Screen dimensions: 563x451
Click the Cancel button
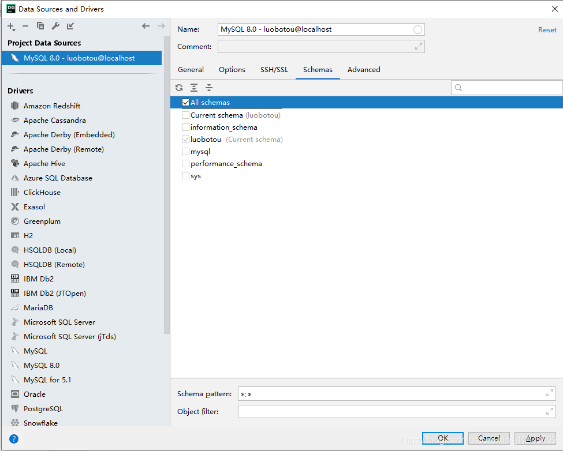489,438
